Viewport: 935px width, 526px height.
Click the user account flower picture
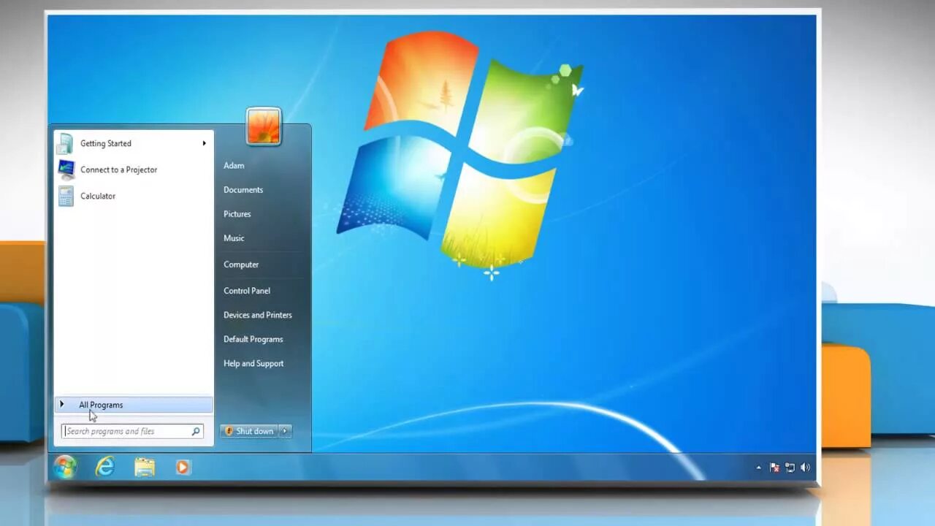(x=264, y=126)
